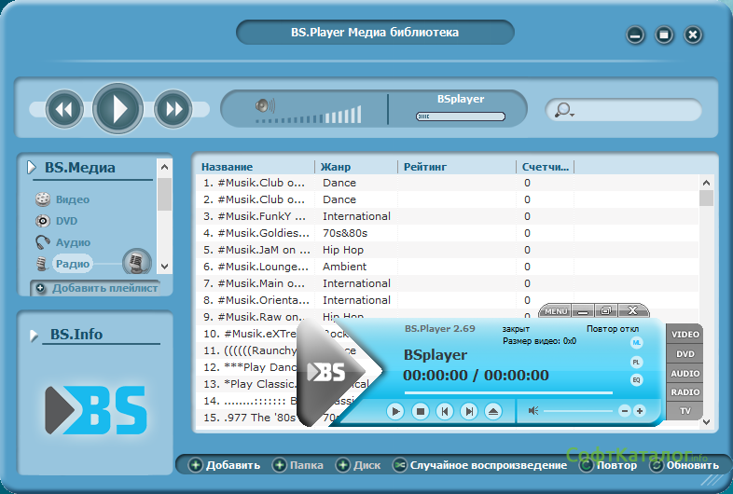Viewport: 733px width, 494px height.
Task: Click the large Play button in library
Action: click(118, 109)
